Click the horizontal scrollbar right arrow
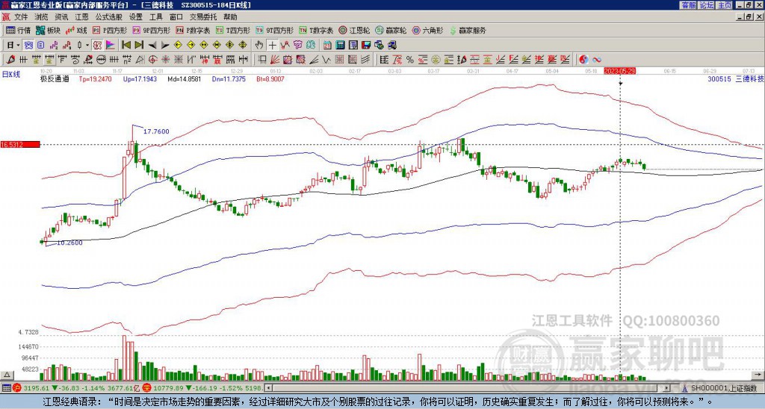765x409 pixels. (667, 388)
